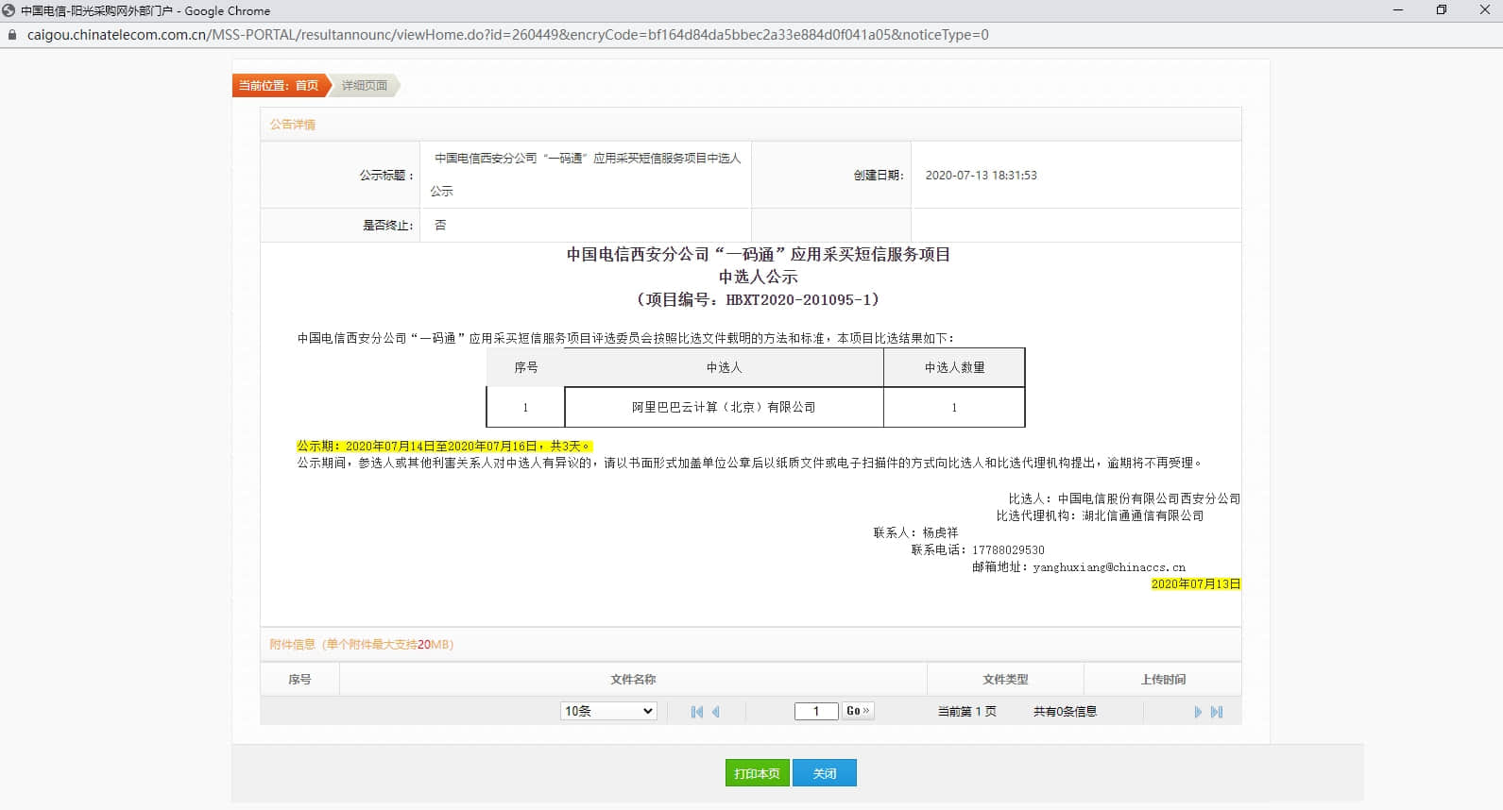The height and width of the screenshot is (810, 1503).
Task: Jump to first page of attachments
Action: click(x=696, y=712)
